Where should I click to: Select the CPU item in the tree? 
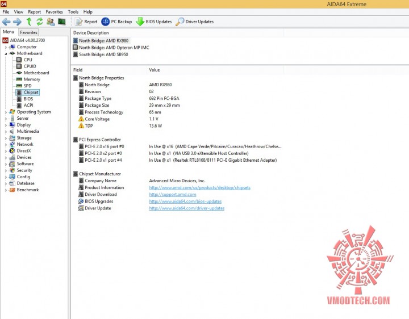(x=28, y=60)
